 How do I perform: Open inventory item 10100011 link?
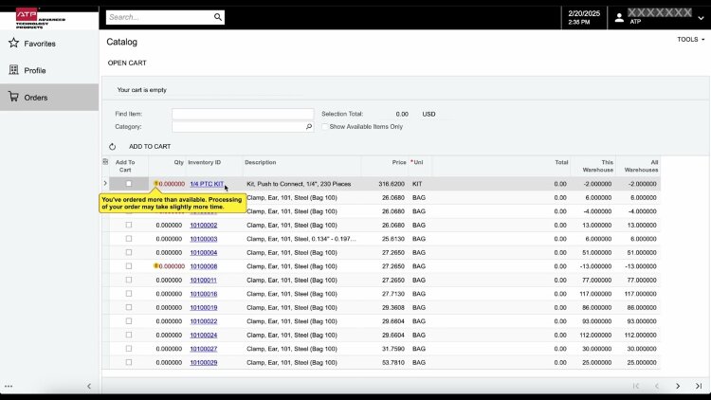click(203, 280)
